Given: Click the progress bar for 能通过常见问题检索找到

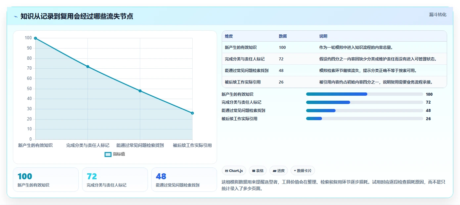Looking at the screenshot, I should pyautogui.click(x=365, y=111).
